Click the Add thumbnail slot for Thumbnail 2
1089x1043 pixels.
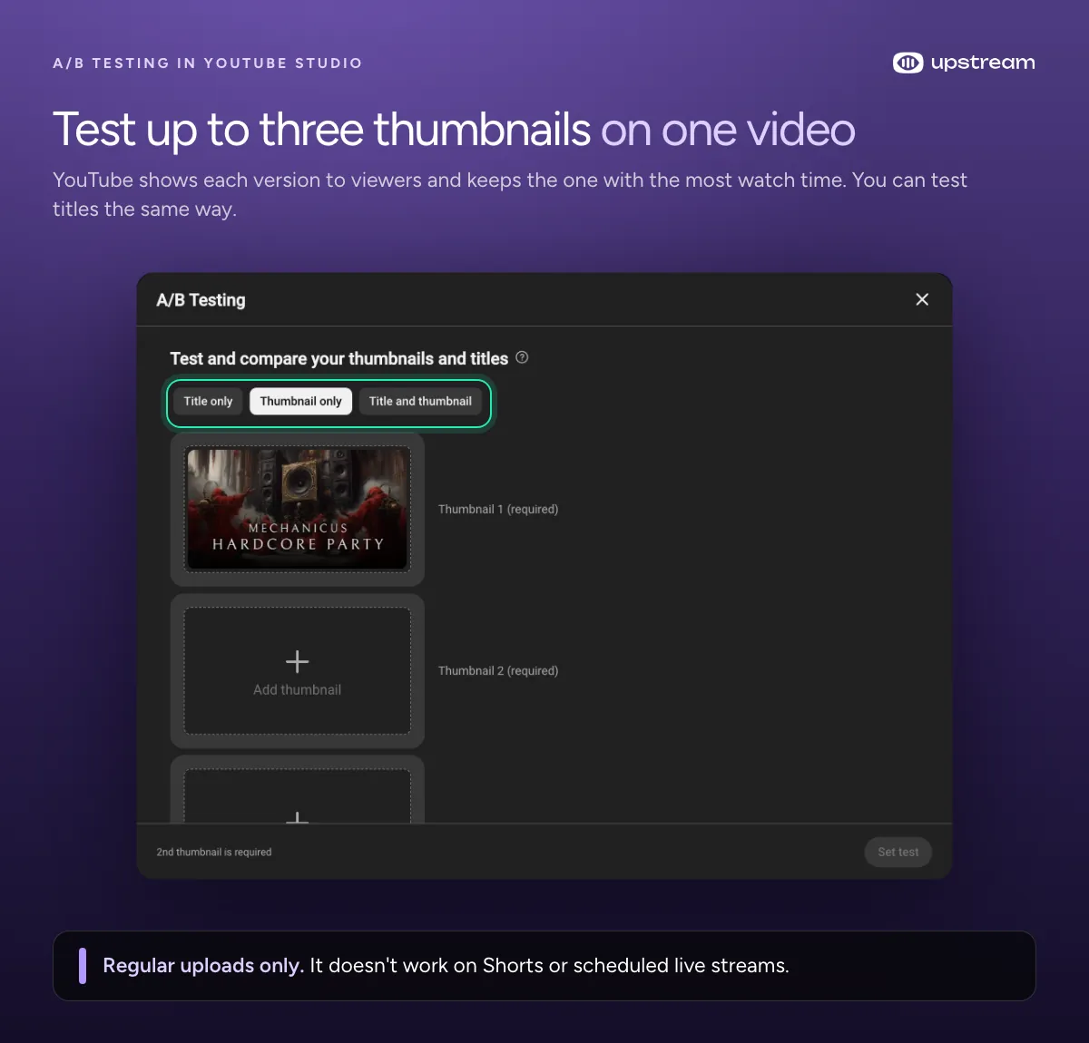[298, 671]
